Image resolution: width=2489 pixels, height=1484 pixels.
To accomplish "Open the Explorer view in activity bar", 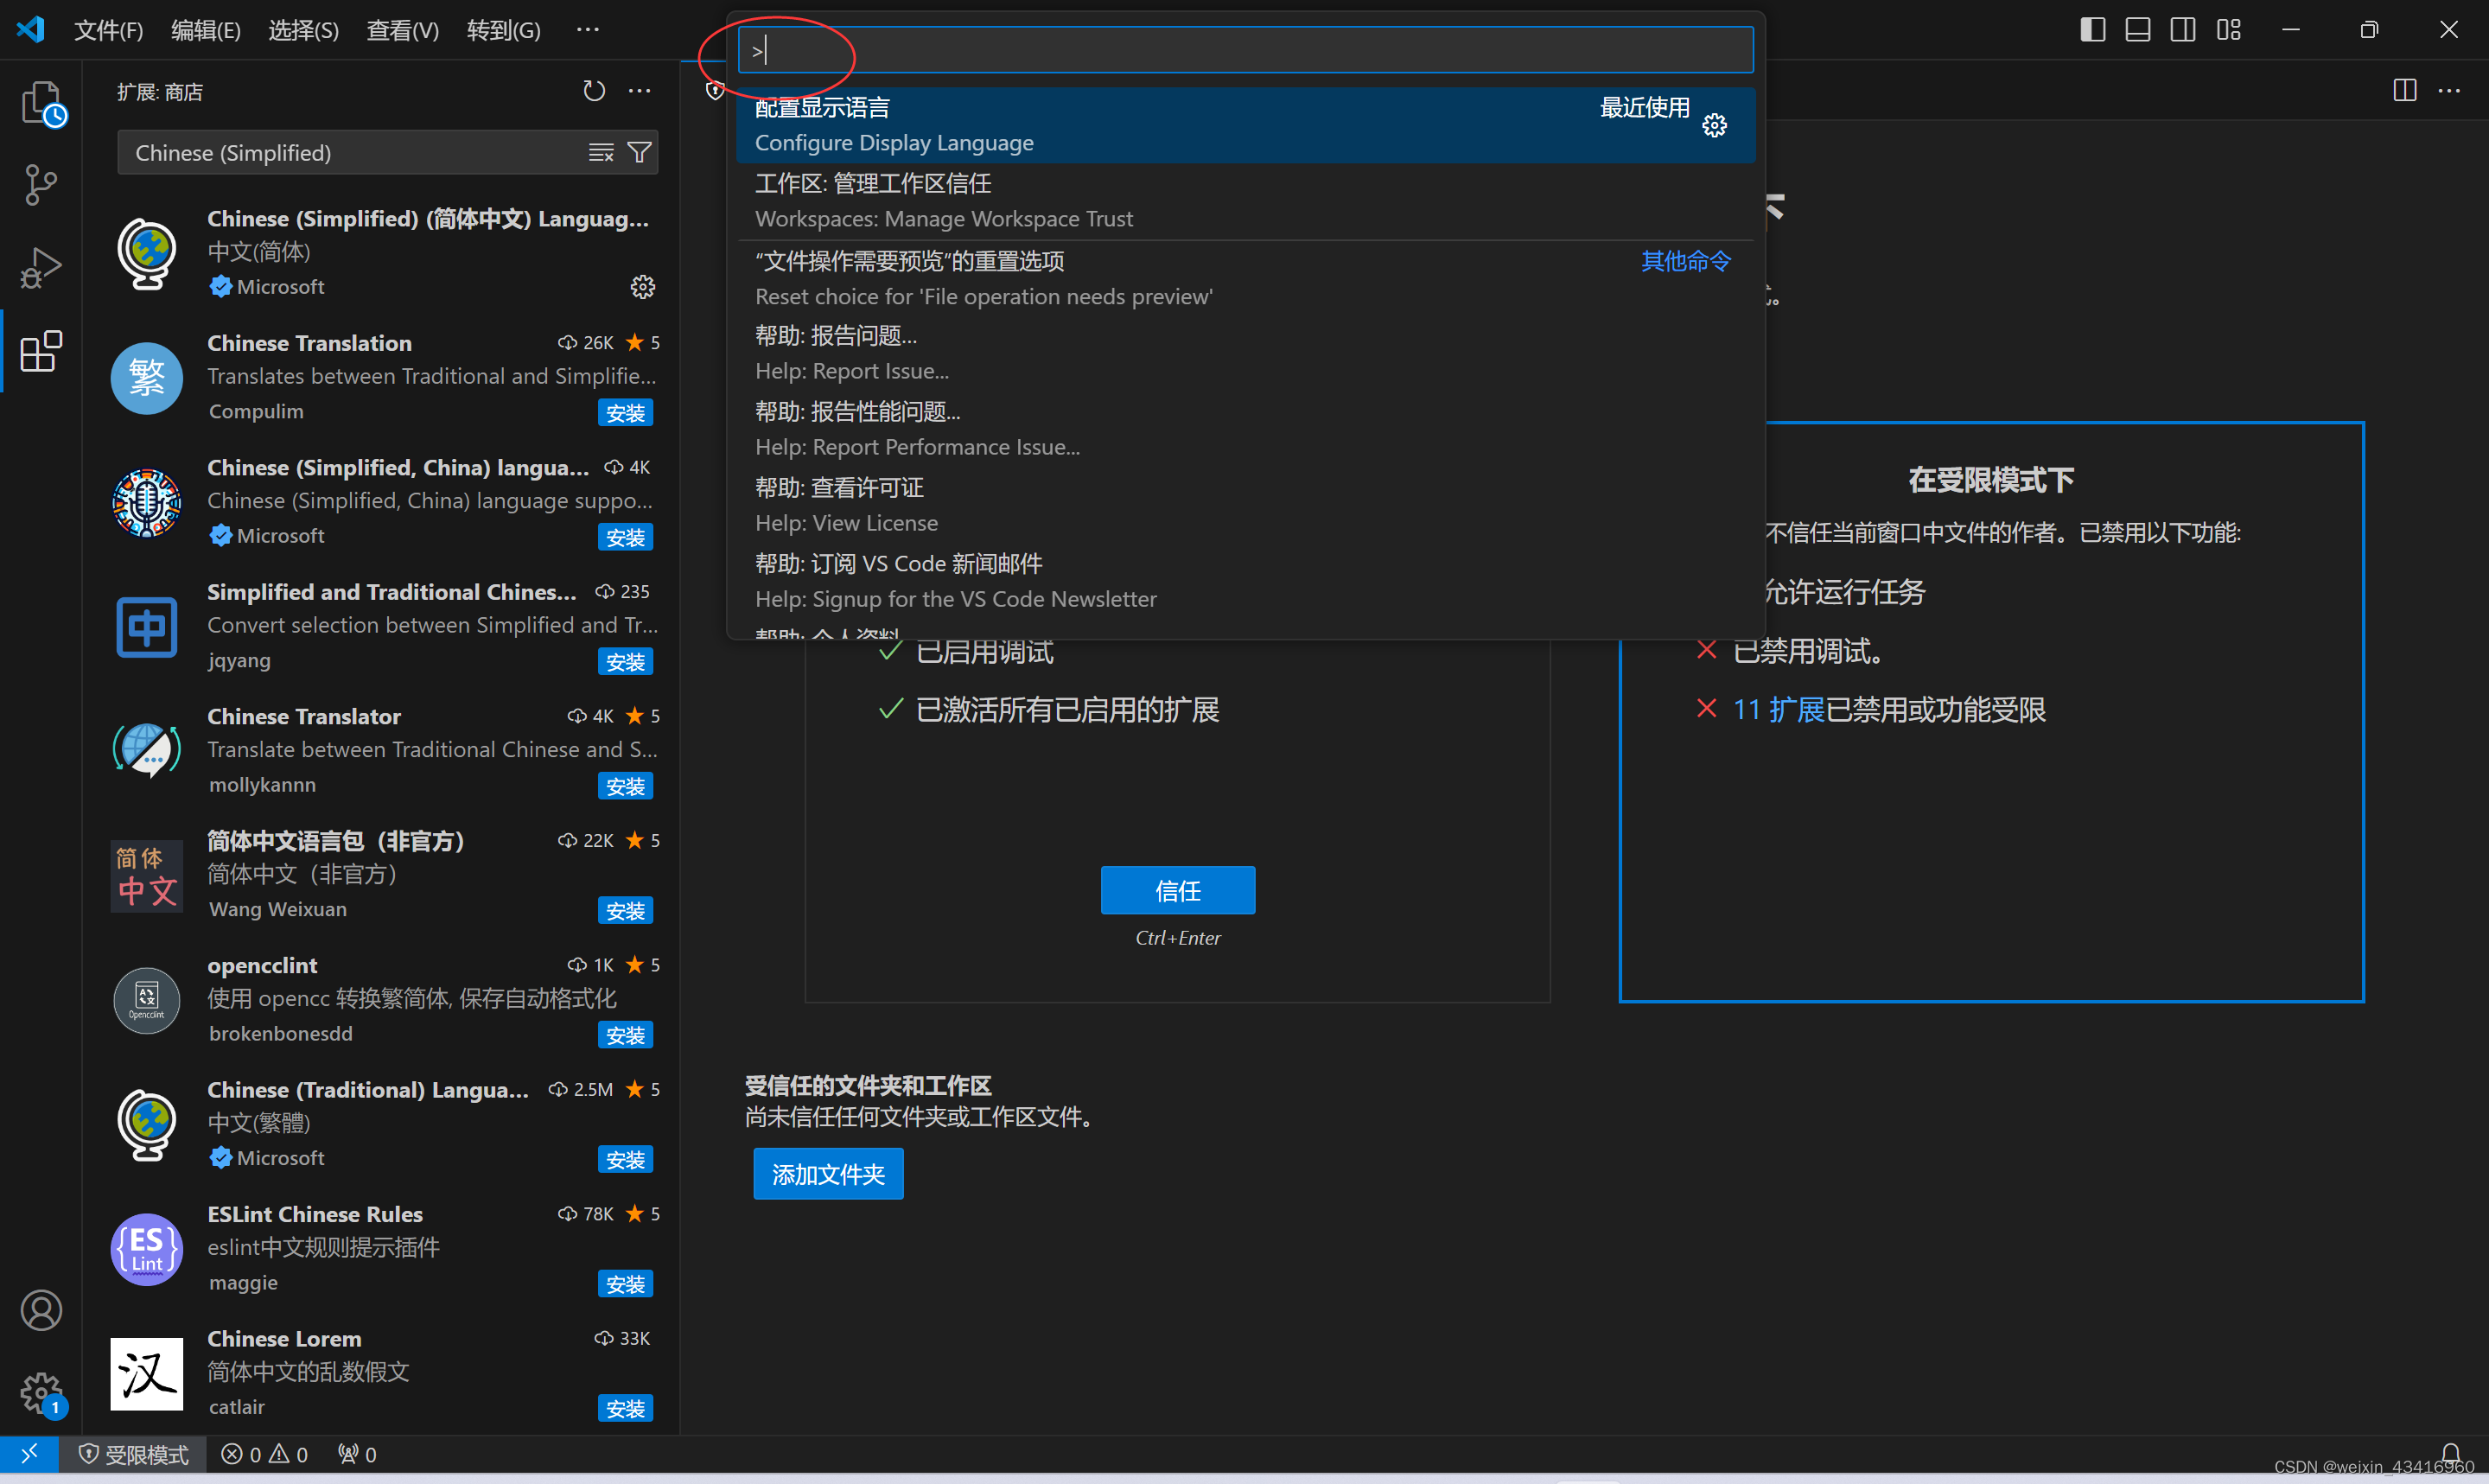I will pyautogui.click(x=41, y=103).
